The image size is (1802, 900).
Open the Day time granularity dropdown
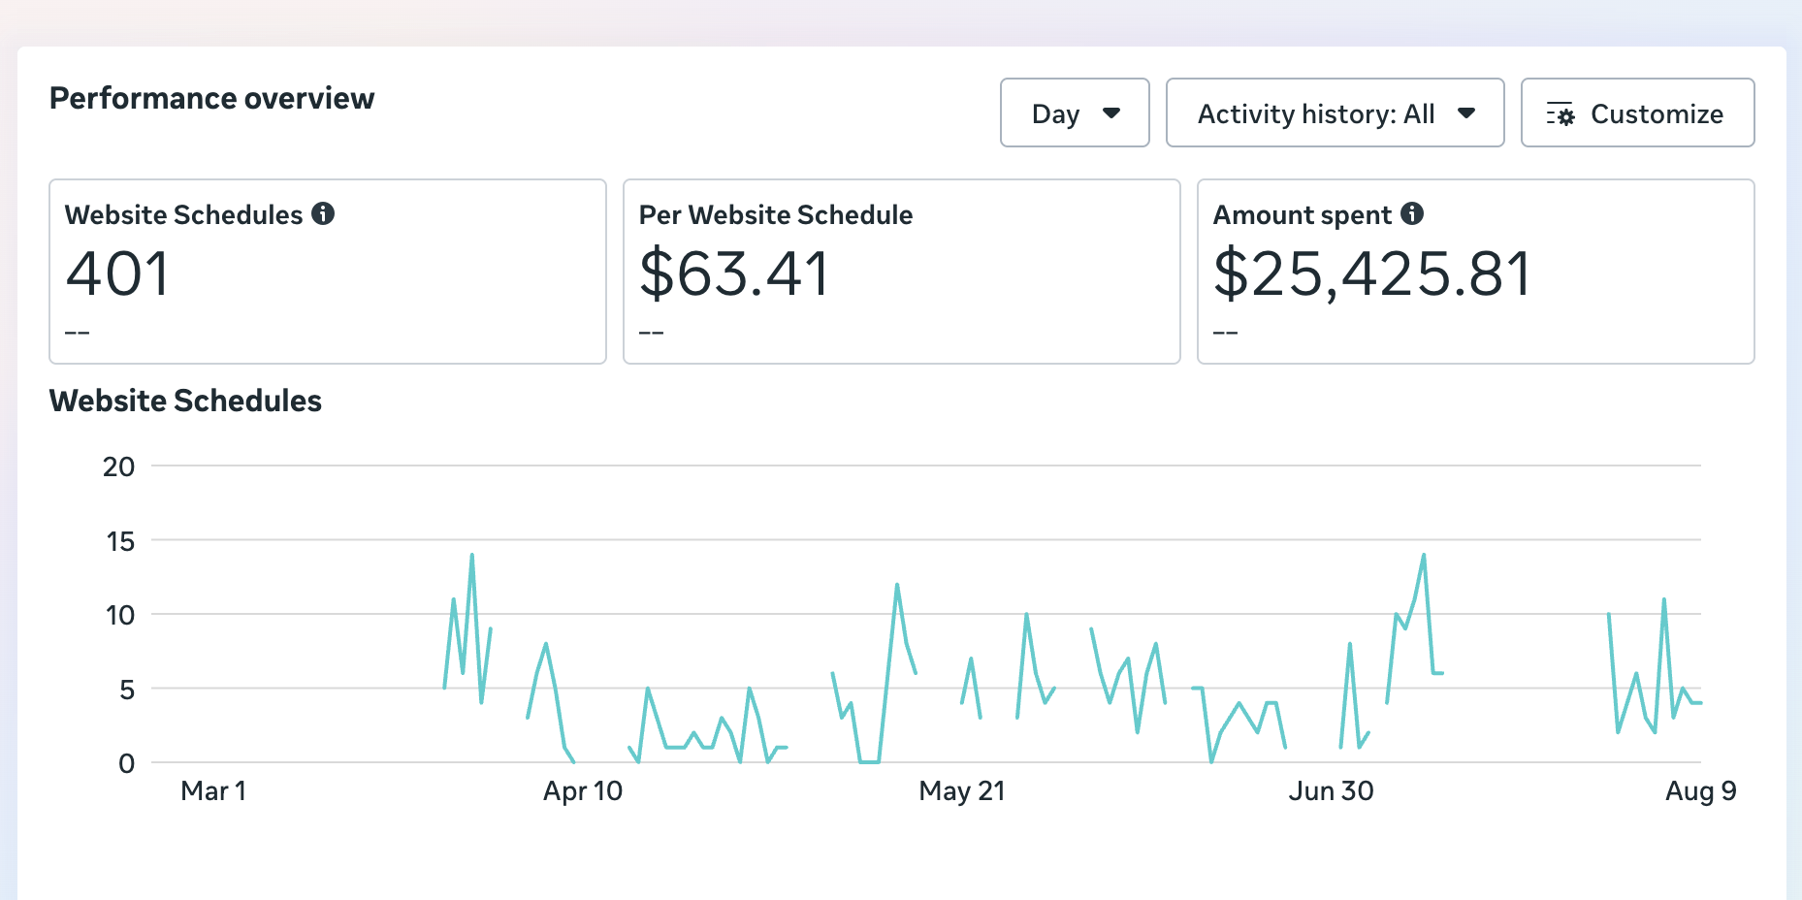[1075, 113]
